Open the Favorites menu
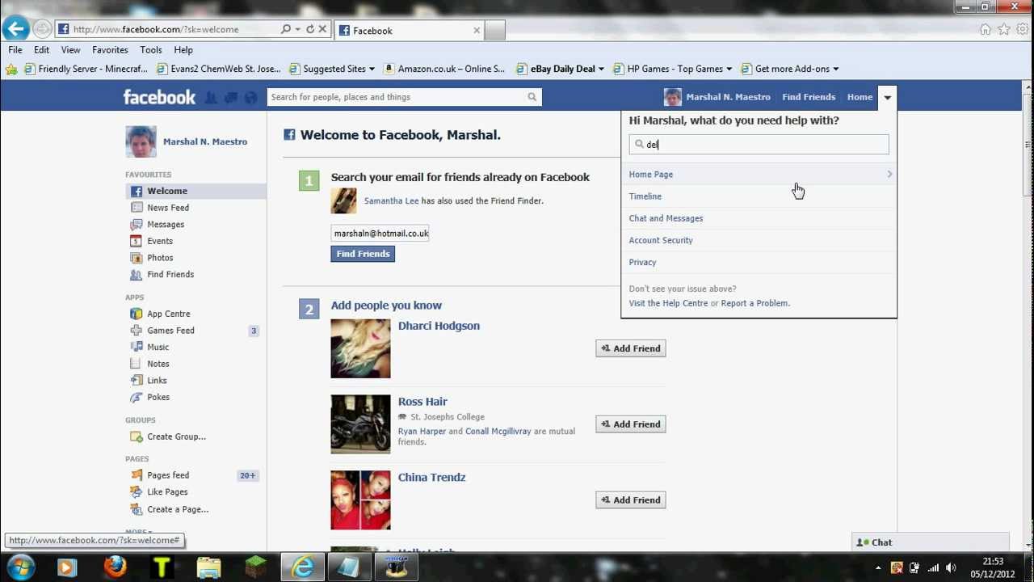This screenshot has width=1034, height=582. [x=110, y=49]
